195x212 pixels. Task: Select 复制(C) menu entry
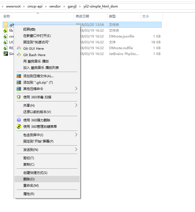click(x=47, y=164)
